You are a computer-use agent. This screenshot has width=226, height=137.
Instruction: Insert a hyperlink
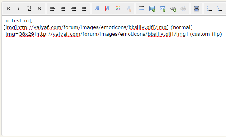(x=173, y=9)
